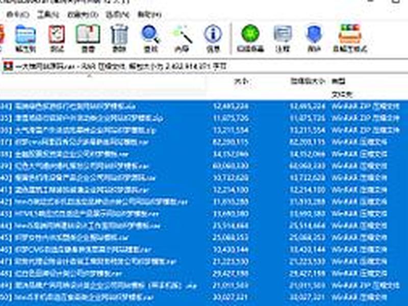Viewport: 408px width, 306px height.
Task: Select the zip file row numbered 36
Action: pyautogui.click(x=204, y=130)
